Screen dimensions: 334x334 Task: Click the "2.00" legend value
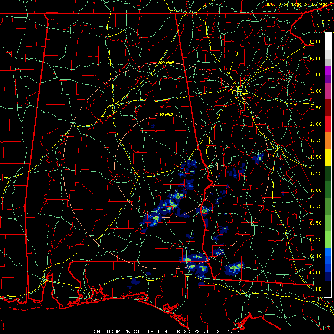tap(316, 124)
